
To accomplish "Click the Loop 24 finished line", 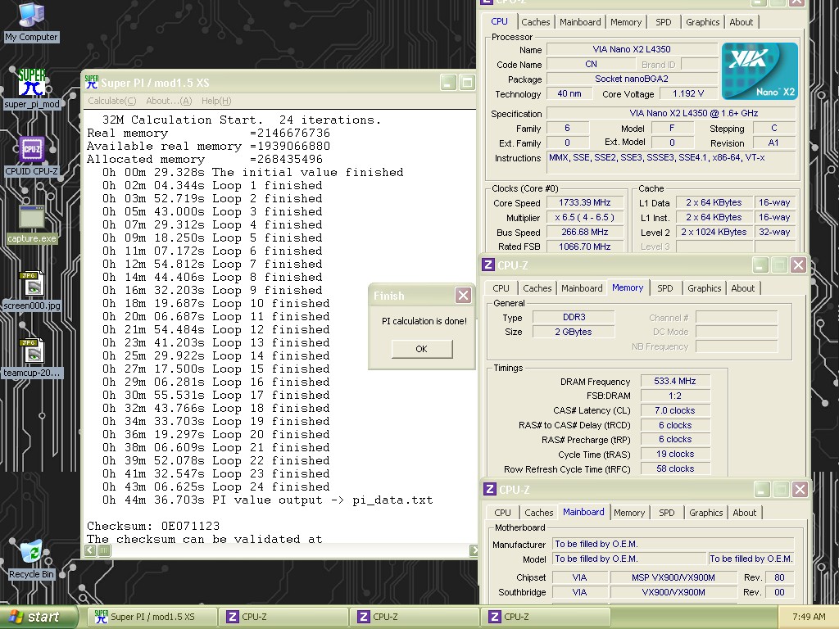I will point(216,486).
